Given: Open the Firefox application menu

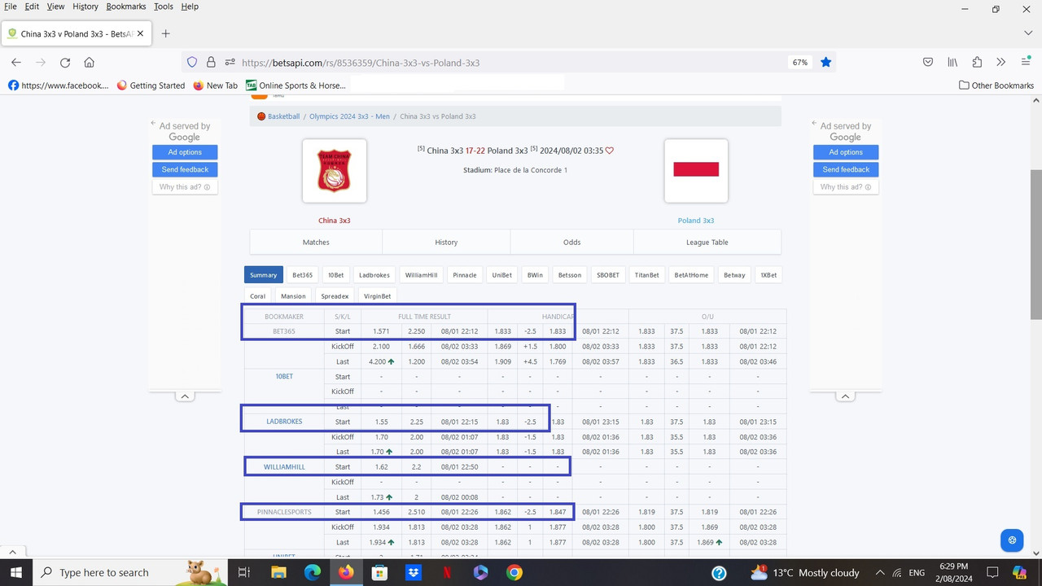Looking at the screenshot, I should [1026, 62].
